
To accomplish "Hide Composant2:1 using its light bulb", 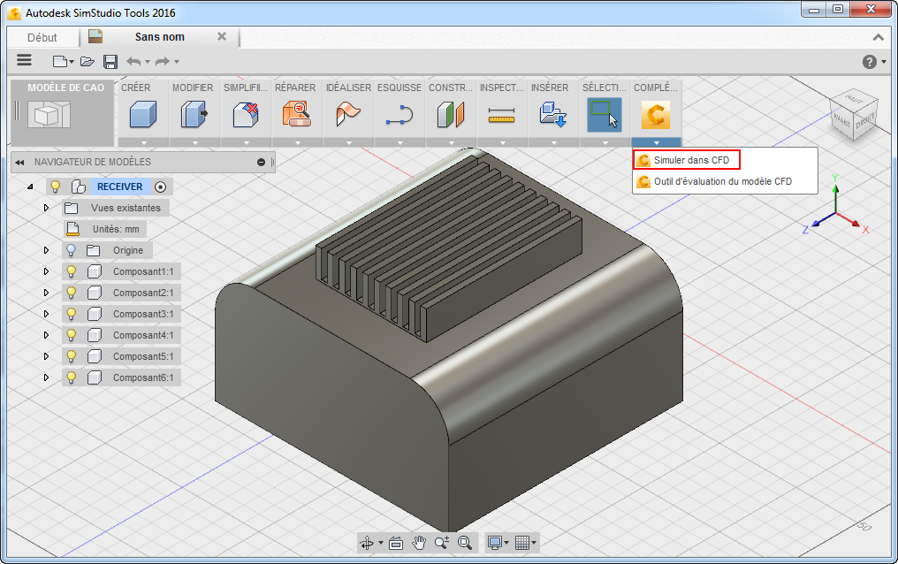I will tap(71, 293).
